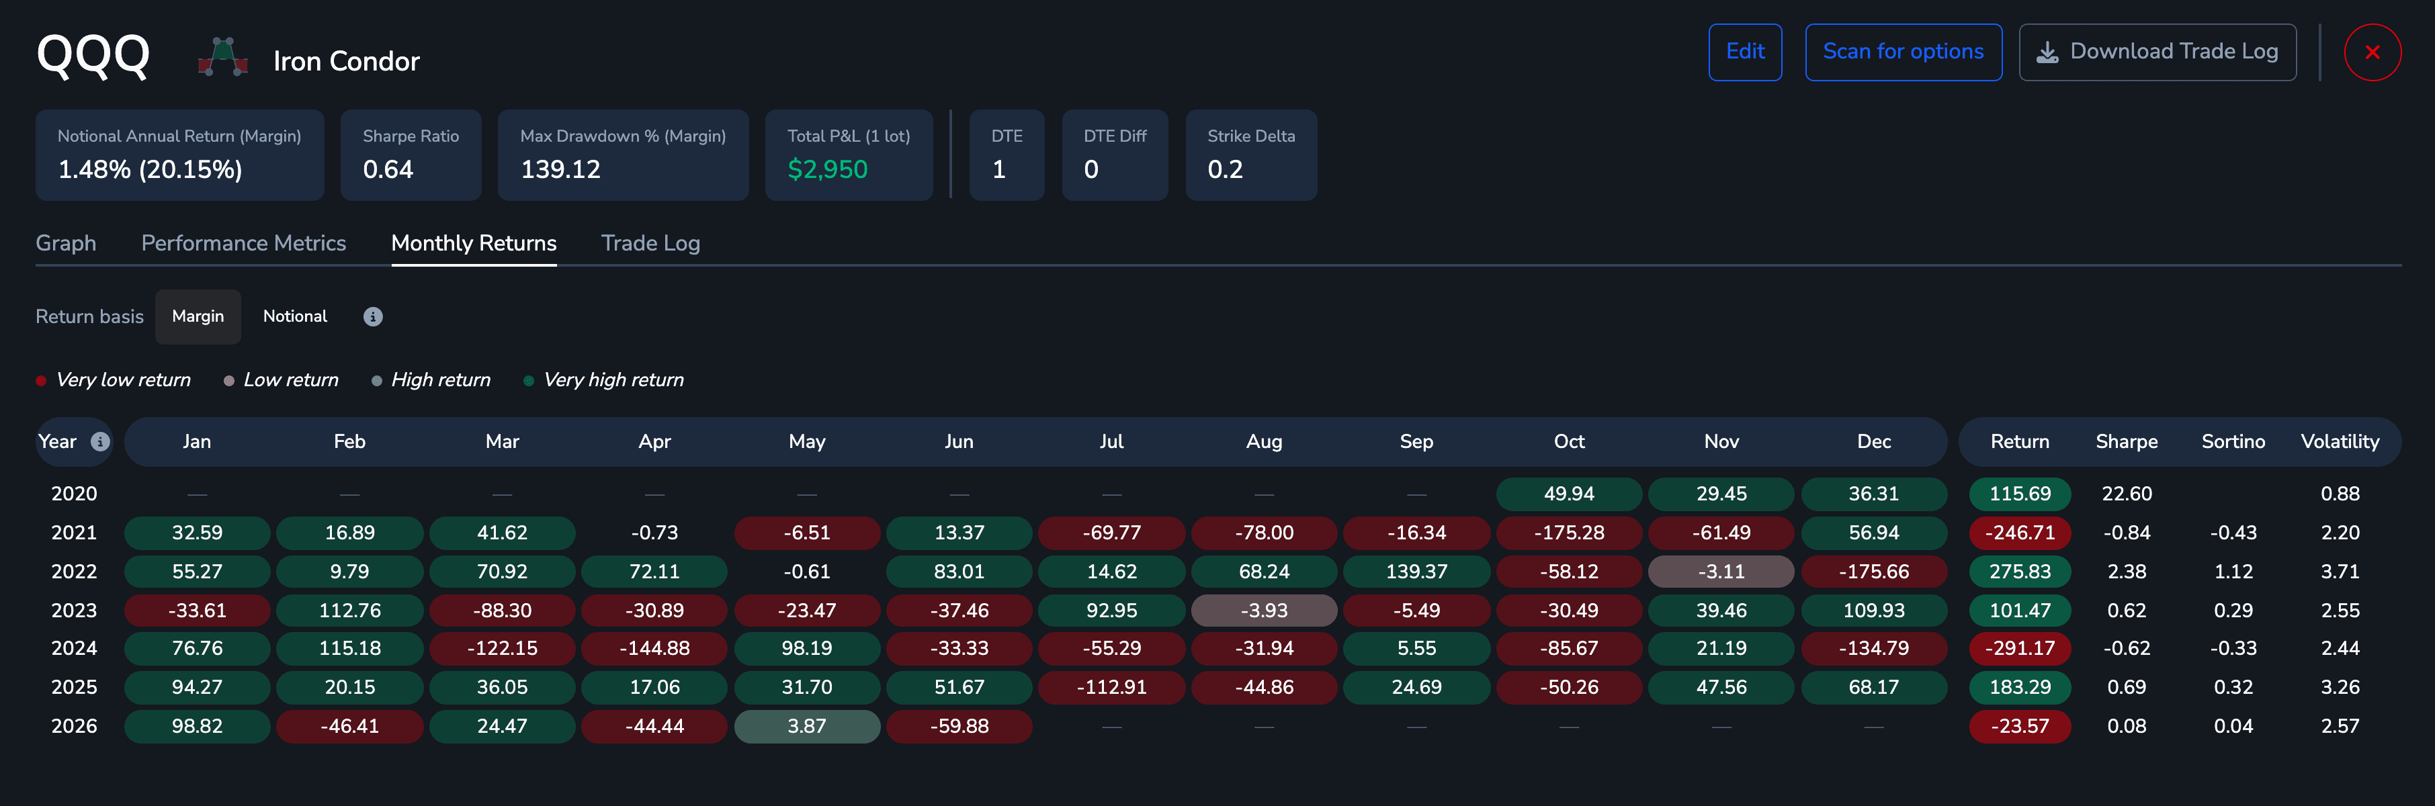Click the -175.28 cell in Oct 2021
Viewport: 2435px width, 806px height.
(x=1569, y=533)
